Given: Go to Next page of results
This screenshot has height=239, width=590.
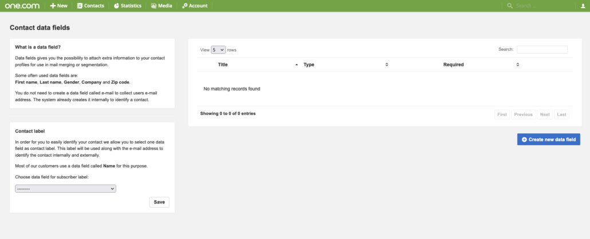Looking at the screenshot, I should coord(545,114).
